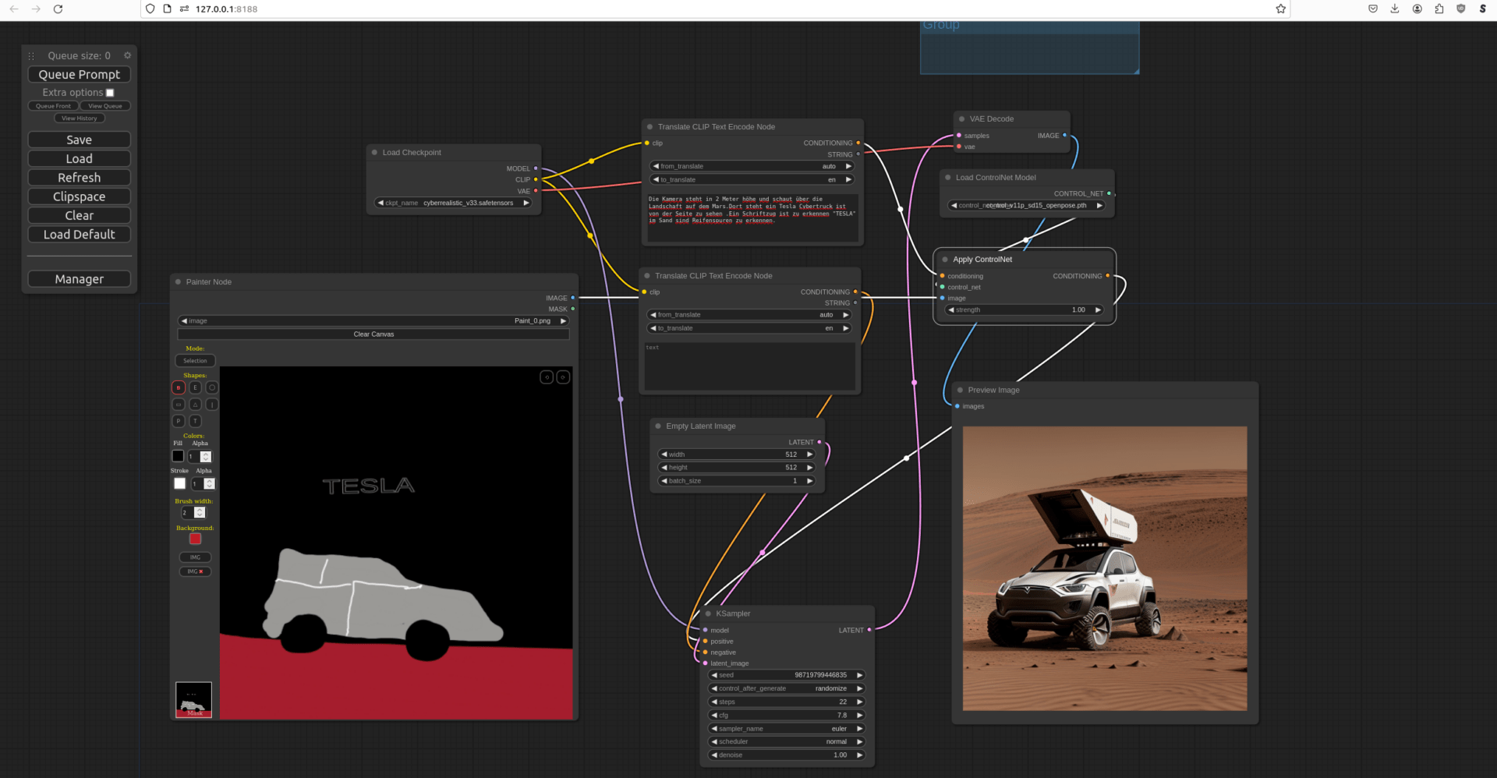1497x778 pixels.
Task: Select the Triangle shape tool
Action: (x=195, y=405)
